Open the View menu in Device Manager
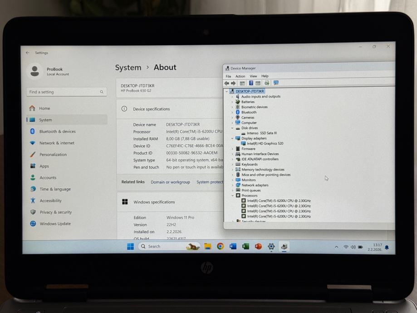Screen dimensions: 417x313 pos(253,76)
